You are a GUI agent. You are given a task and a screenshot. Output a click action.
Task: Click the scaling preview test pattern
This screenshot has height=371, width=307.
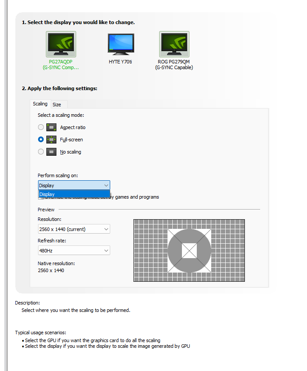coord(189,251)
